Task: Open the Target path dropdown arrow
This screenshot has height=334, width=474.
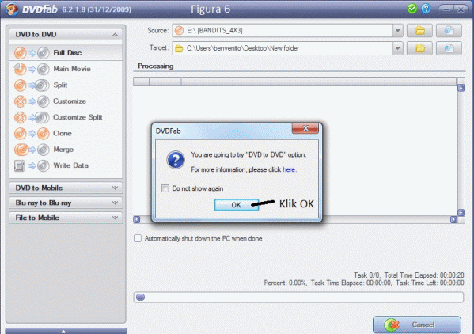Action: [398, 48]
